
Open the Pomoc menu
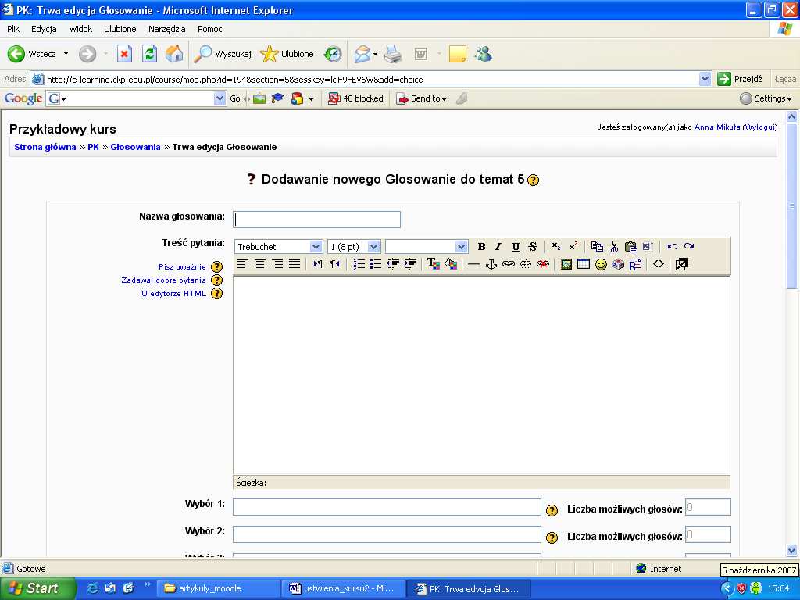209,29
